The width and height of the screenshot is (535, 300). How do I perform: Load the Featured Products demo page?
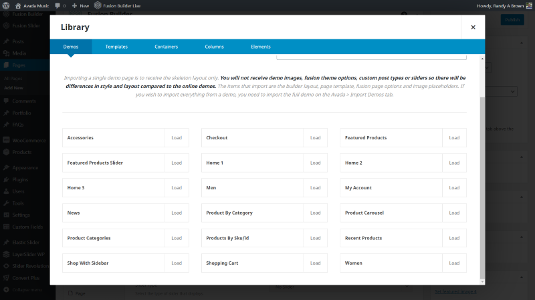tap(454, 138)
